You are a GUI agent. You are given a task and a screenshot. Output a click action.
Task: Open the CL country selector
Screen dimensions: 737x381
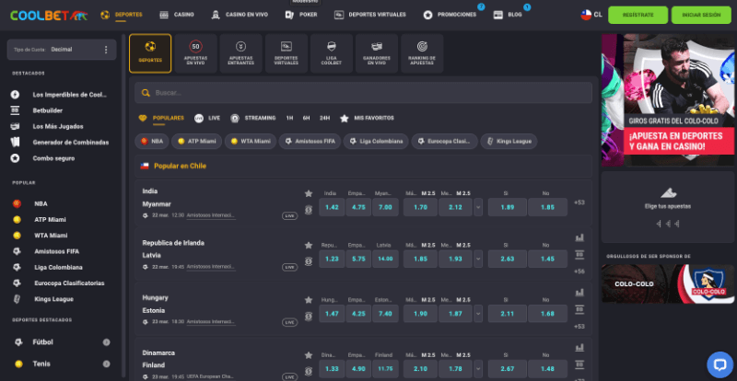click(591, 15)
